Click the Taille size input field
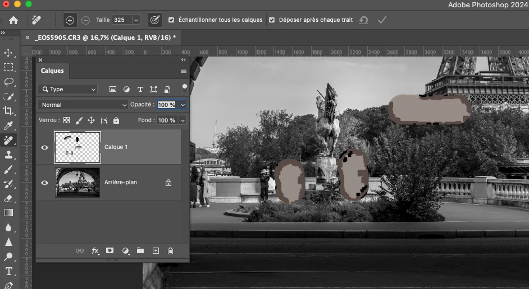529x289 pixels. click(122, 20)
